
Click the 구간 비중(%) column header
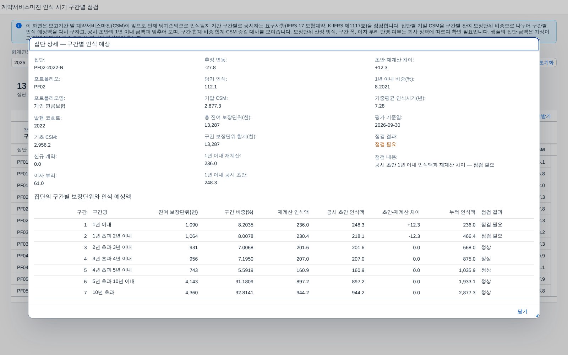pyautogui.click(x=239, y=212)
